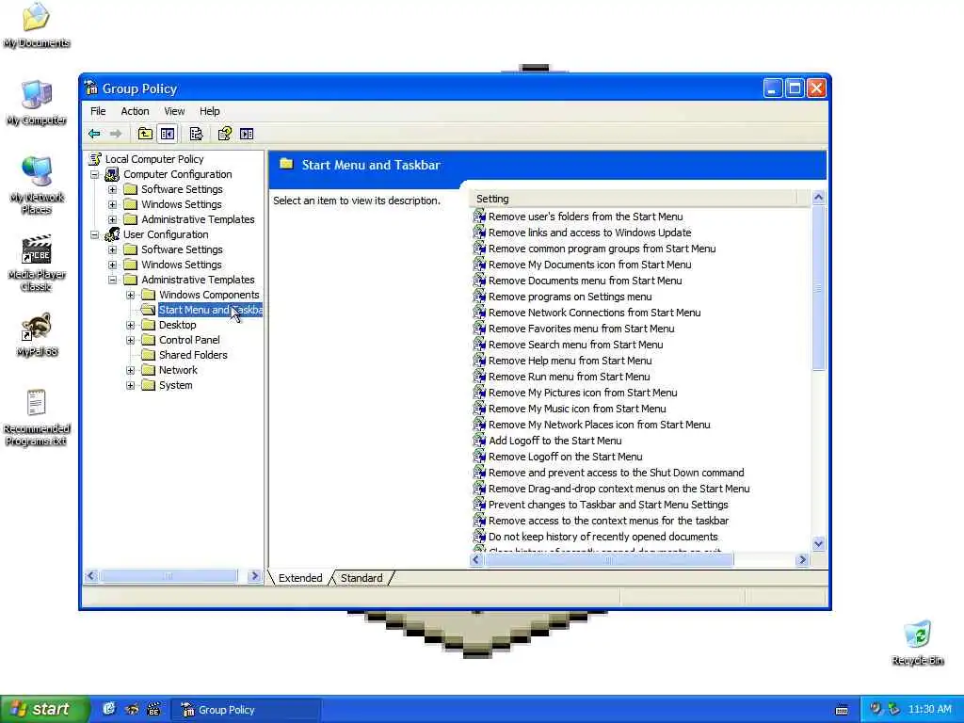Click the Desktop folder icon in tree
Image resolution: width=964 pixels, height=723 pixels.
148,325
